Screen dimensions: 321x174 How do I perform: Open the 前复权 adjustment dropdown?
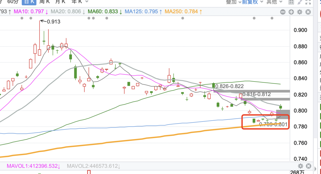pyautogui.click(x=252, y=2)
